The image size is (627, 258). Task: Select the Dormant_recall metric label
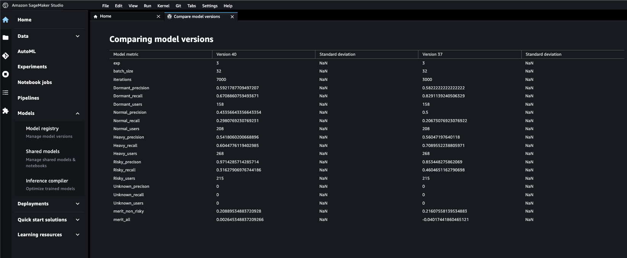128,96
